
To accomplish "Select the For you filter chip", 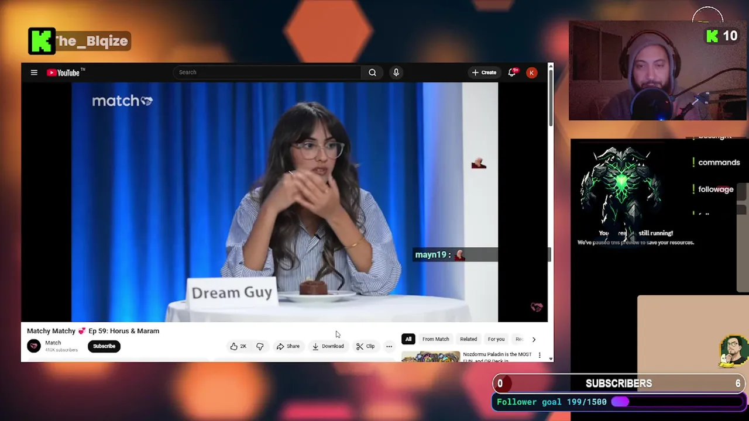I will tap(496, 339).
